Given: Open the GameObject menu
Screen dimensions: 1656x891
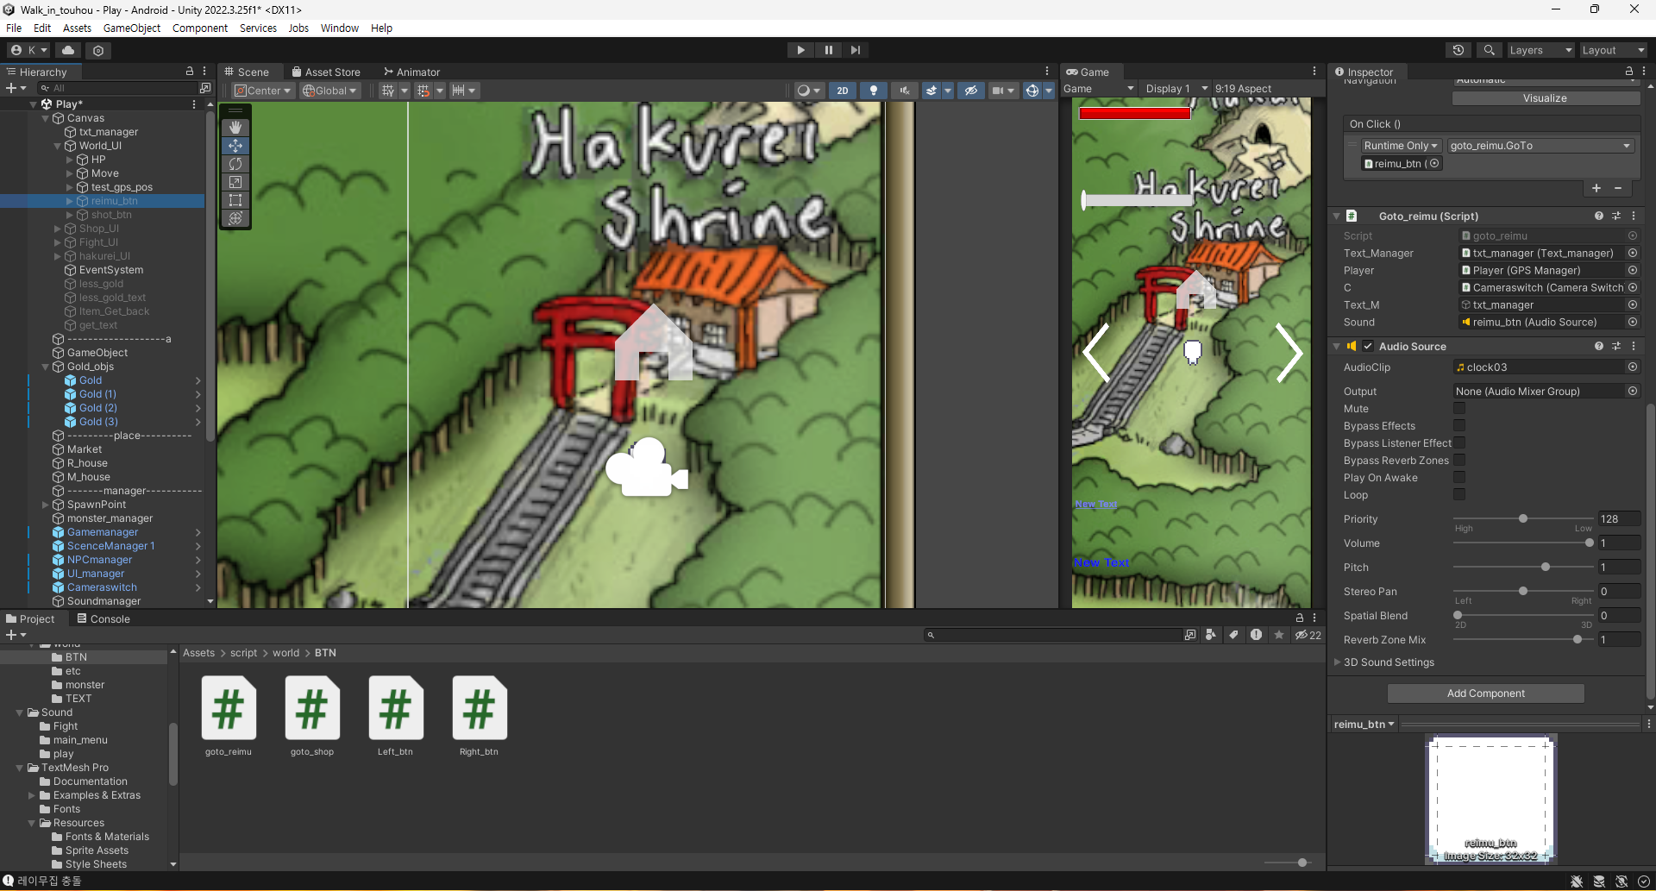Looking at the screenshot, I should (132, 28).
